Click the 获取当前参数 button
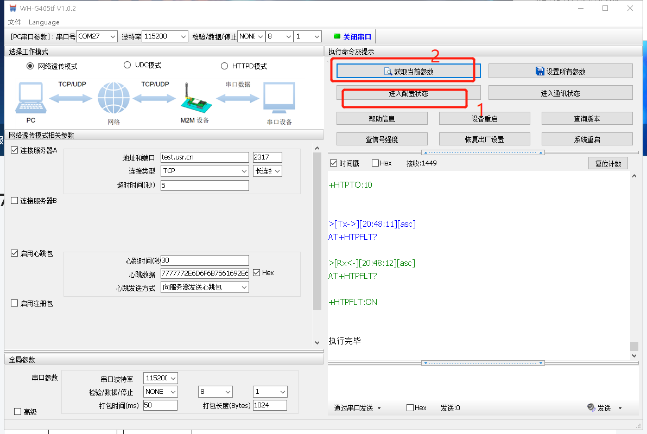Image resolution: width=647 pixels, height=434 pixels. click(x=408, y=72)
